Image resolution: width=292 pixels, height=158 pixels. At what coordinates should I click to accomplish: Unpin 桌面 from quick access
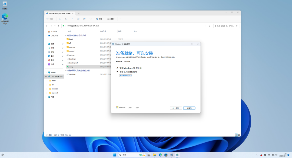(63, 44)
